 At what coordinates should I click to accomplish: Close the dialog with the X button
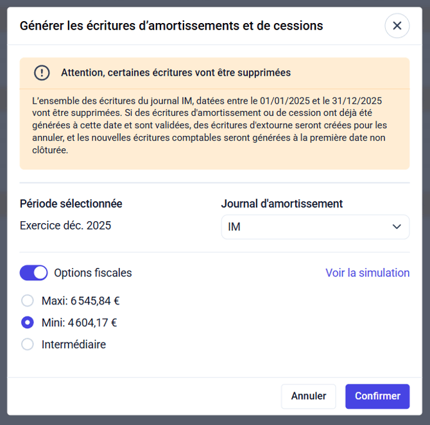[397, 26]
